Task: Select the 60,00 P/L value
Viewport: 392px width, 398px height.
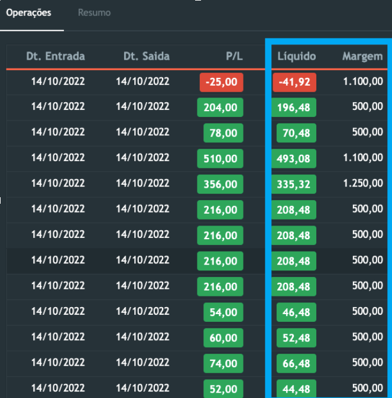Action: (x=223, y=338)
